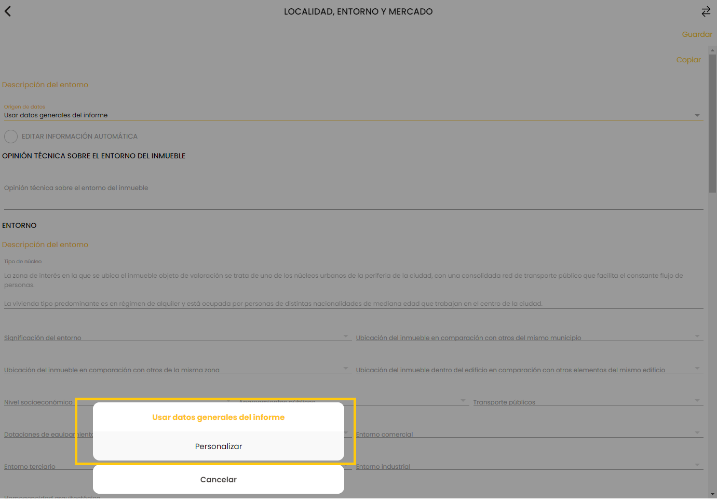Toggle 'Editar información automática' radio
The image size is (717, 501).
[11, 137]
